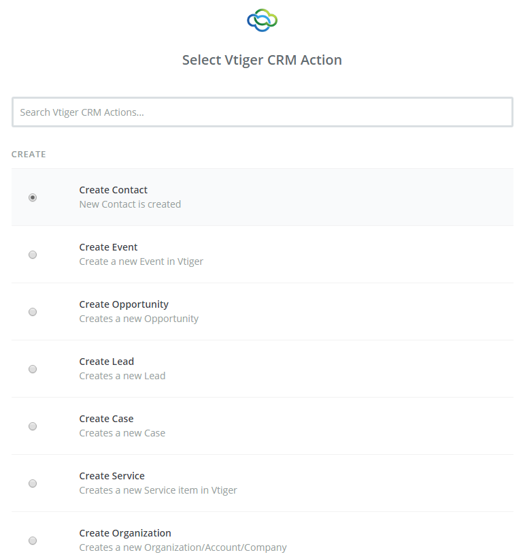Click the "Create Opportunity" title text
The width and height of the screenshot is (523, 559).
pos(124,304)
